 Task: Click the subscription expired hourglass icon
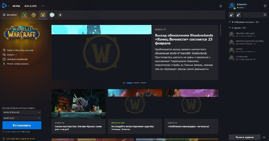click(4, 139)
